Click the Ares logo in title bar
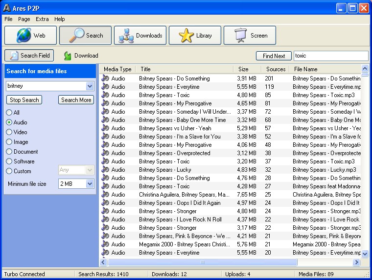Viewport: 372px width, 280px height. click(7, 8)
